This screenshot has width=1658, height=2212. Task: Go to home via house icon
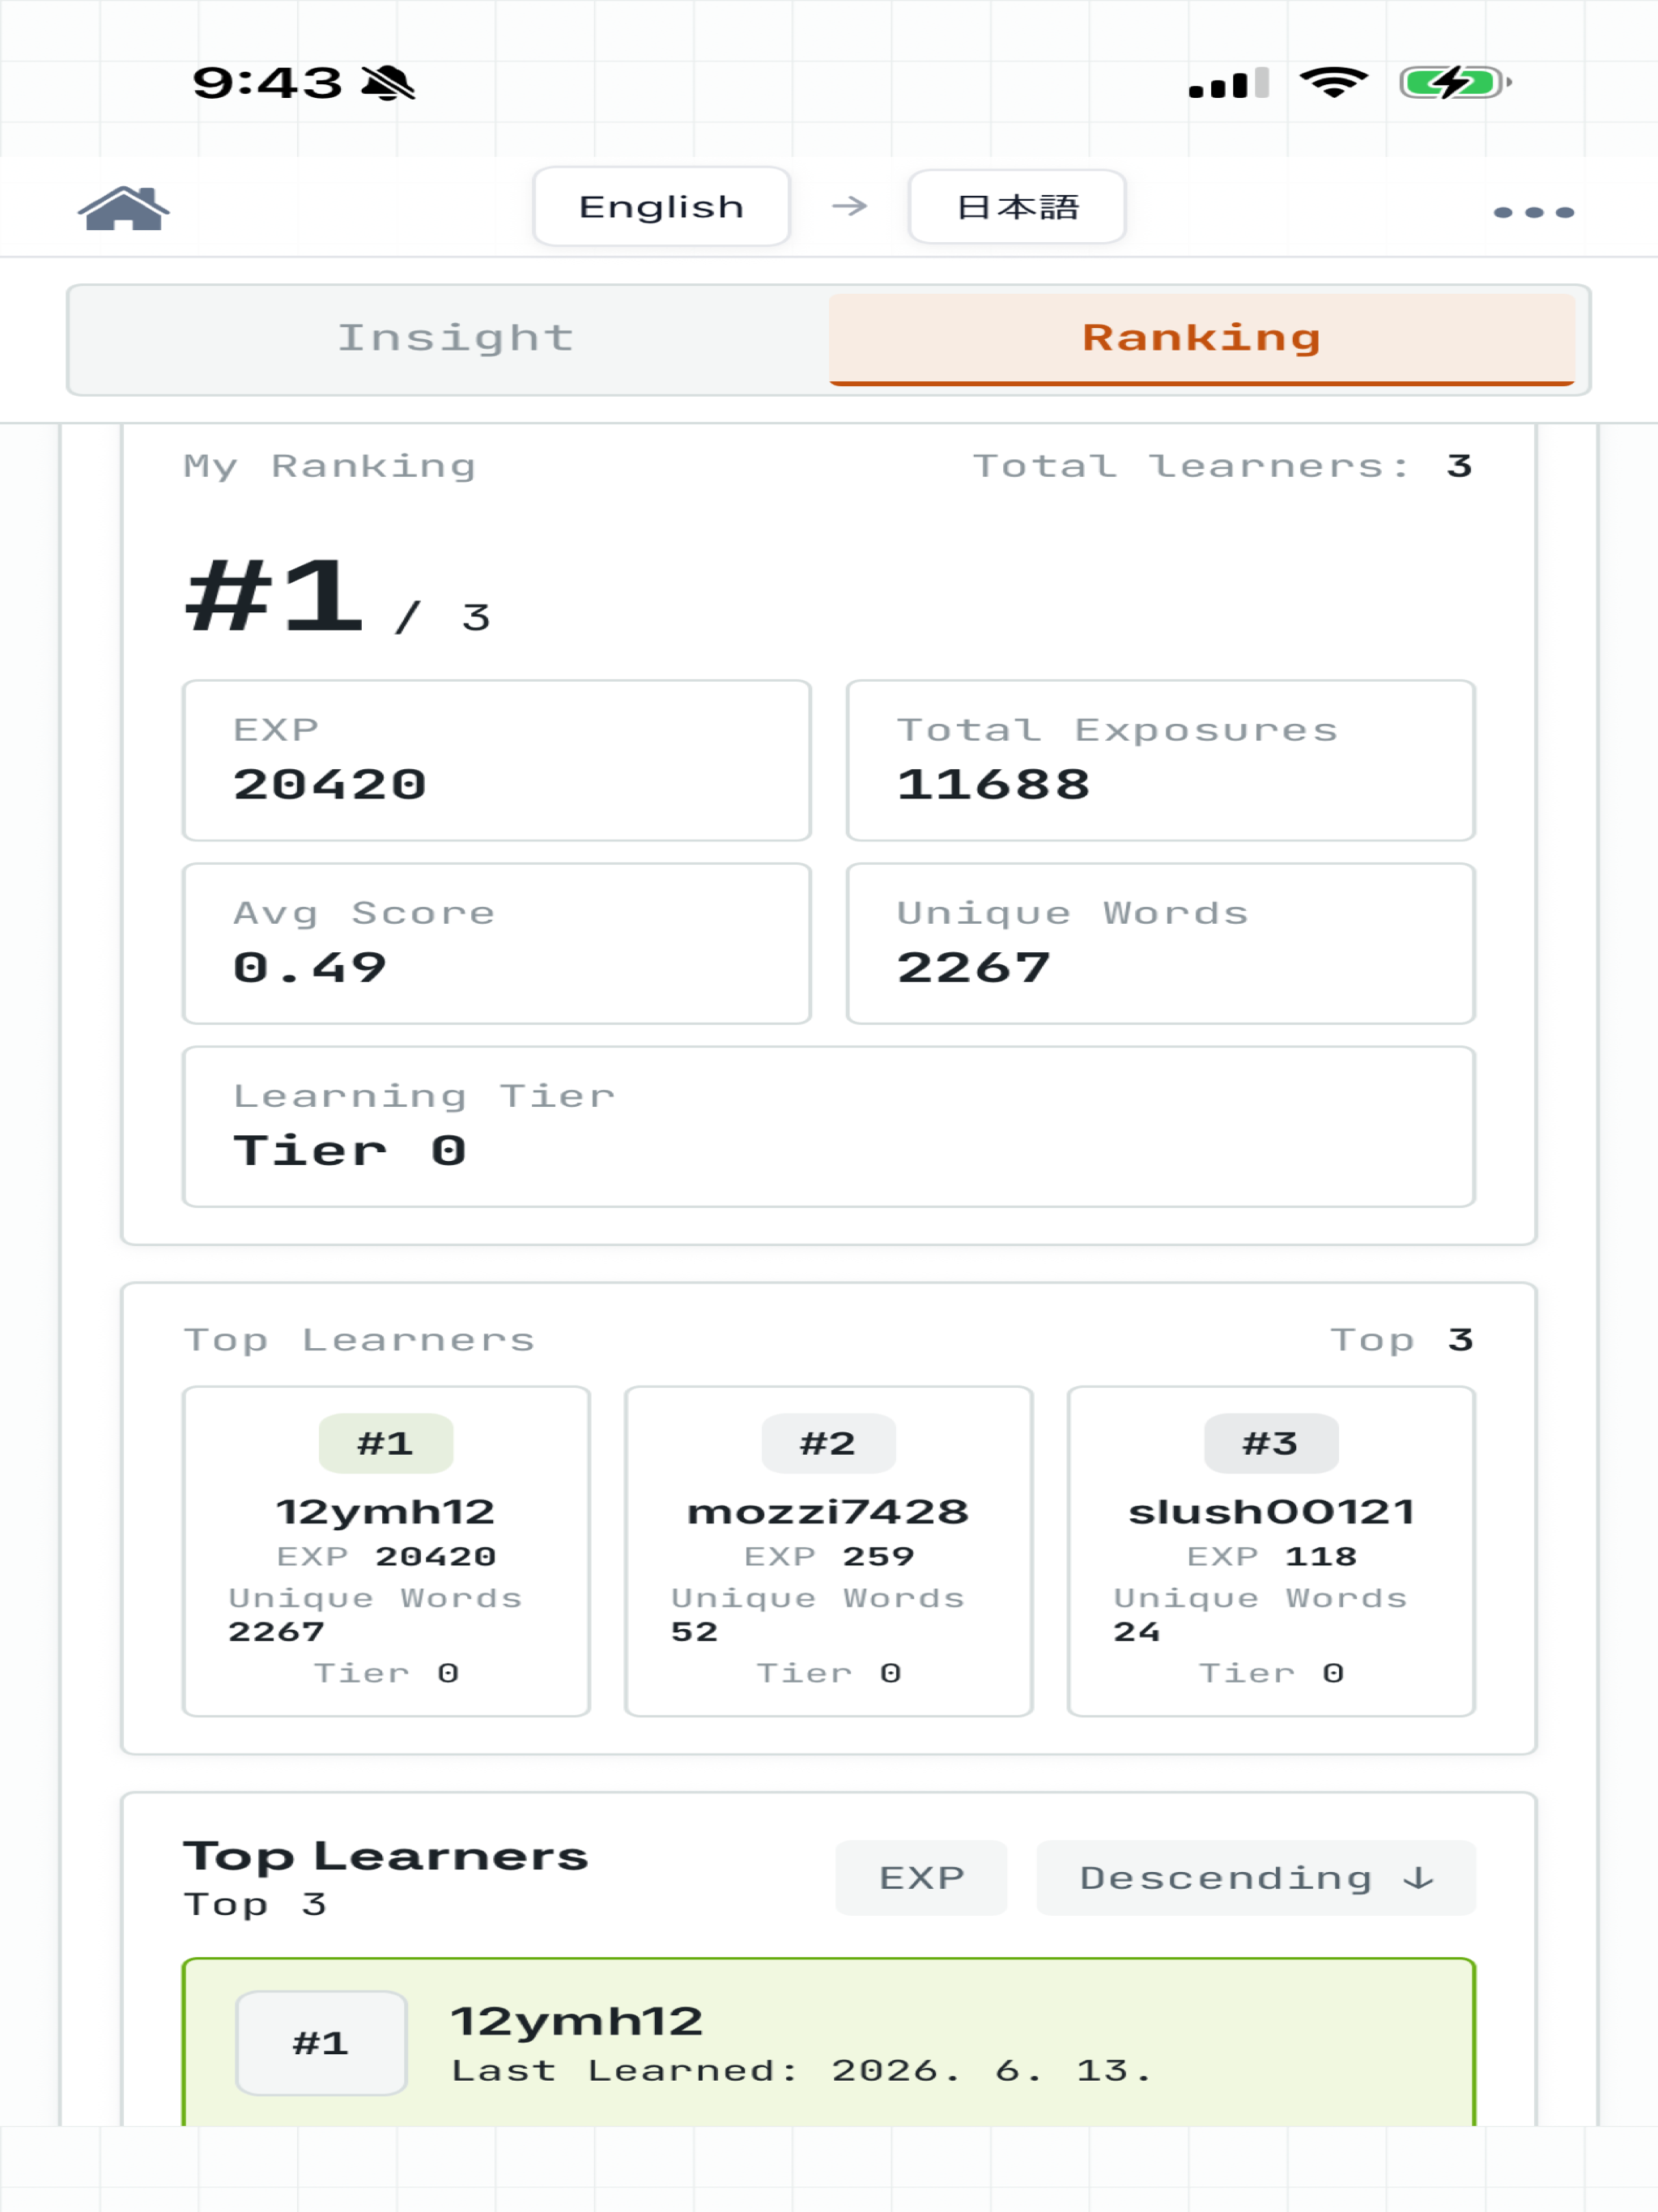tap(124, 208)
